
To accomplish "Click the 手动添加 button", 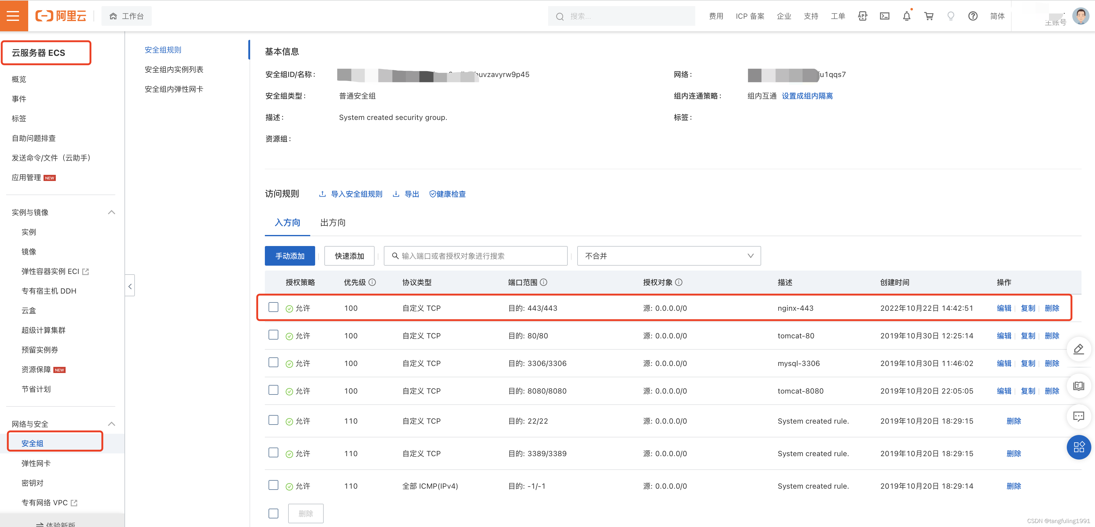I will coord(290,256).
